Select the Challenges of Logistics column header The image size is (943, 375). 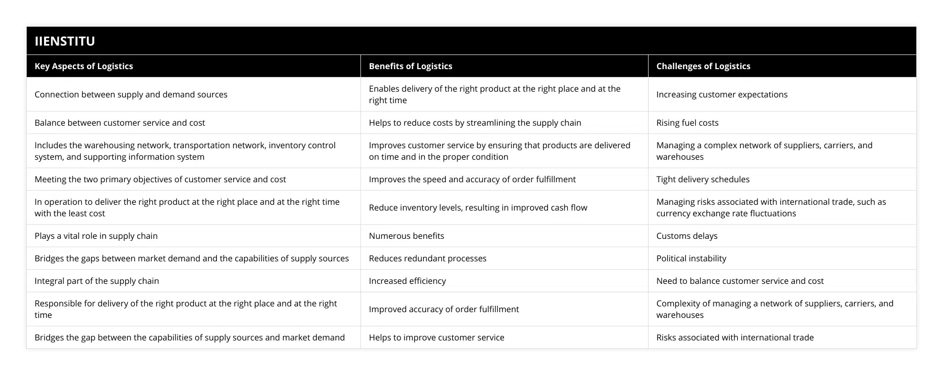(703, 66)
